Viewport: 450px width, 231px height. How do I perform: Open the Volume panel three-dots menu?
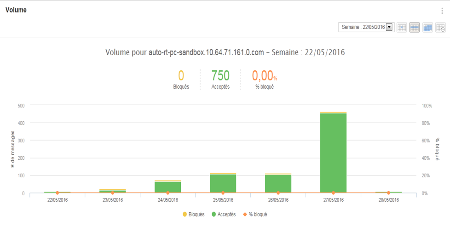442,11
